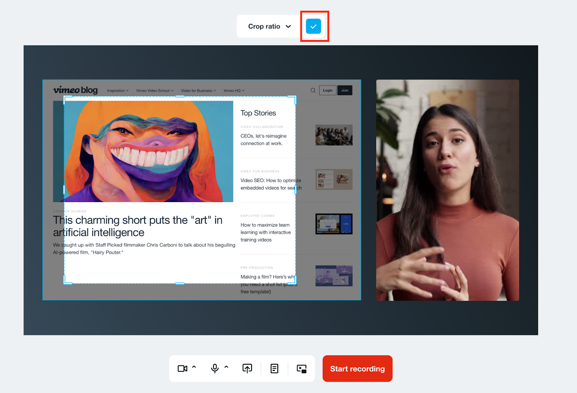Image resolution: width=577 pixels, height=393 pixels.
Task: Confirm crop with blue checkmark button
Action: click(x=313, y=26)
